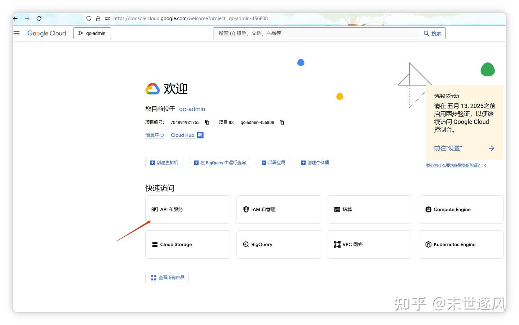This screenshot has width=519, height=325.
Task: Open the qc-admin project selector
Action: click(92, 33)
